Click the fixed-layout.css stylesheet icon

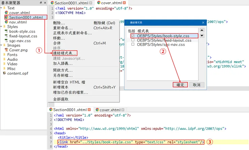point(6,36)
